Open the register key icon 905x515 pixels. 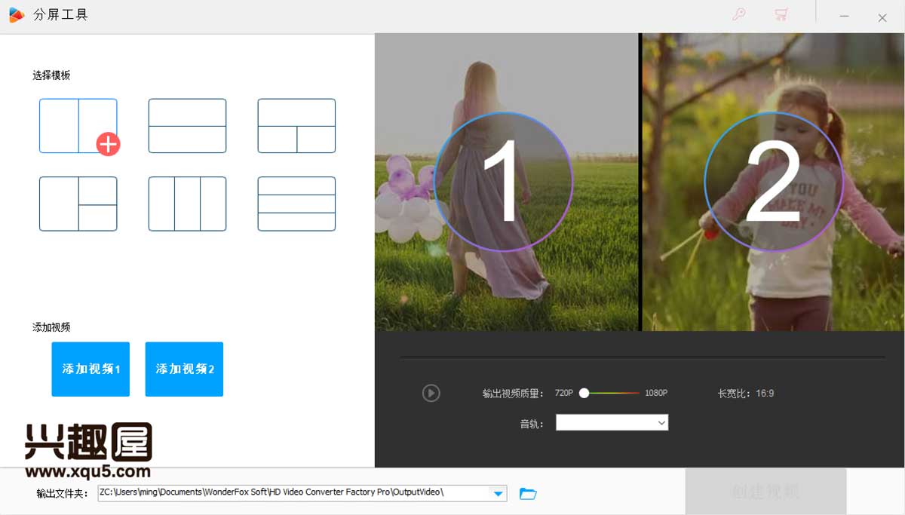click(x=739, y=14)
